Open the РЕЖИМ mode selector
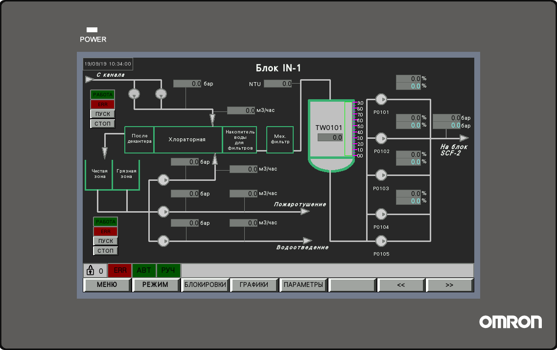The width and height of the screenshot is (557, 350). (x=155, y=285)
